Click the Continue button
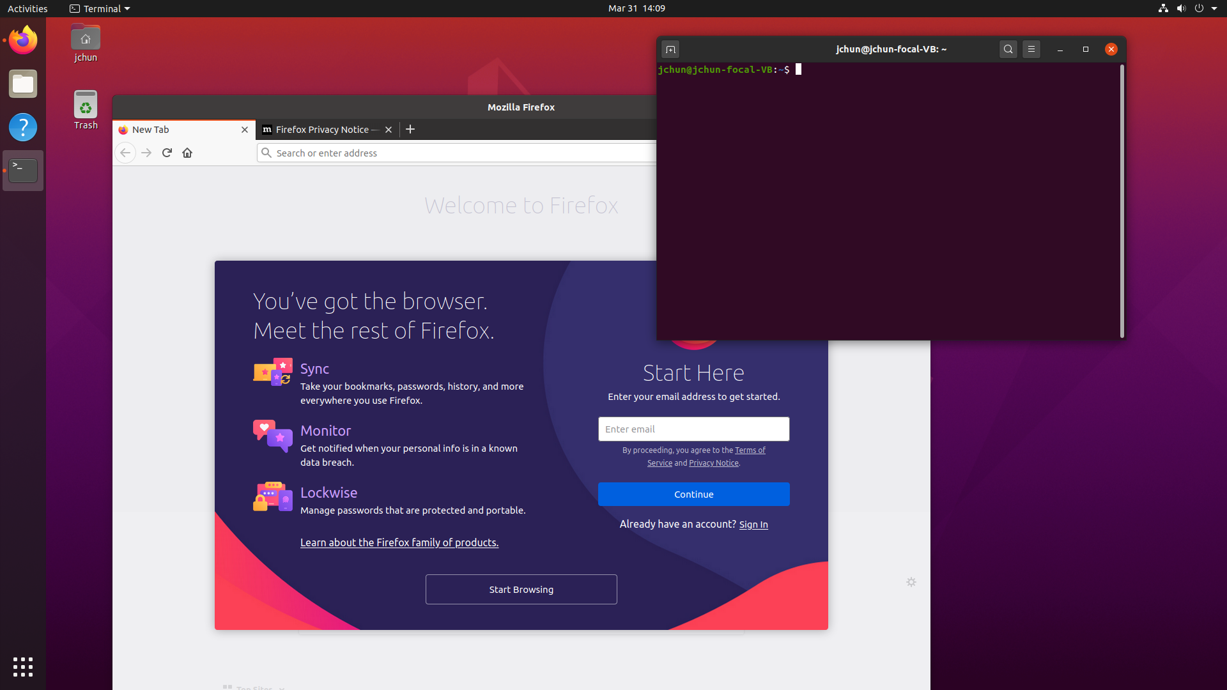 point(693,494)
